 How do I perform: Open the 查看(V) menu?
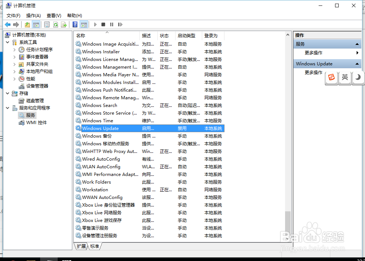(54, 16)
